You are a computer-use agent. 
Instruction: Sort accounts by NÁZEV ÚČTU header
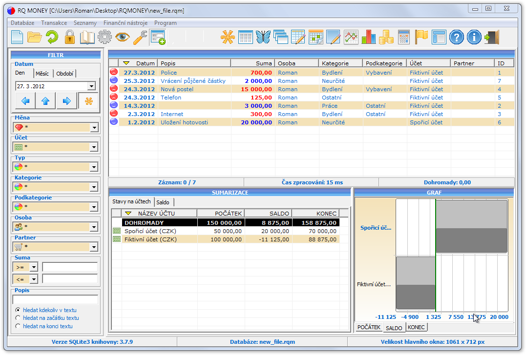(159, 213)
